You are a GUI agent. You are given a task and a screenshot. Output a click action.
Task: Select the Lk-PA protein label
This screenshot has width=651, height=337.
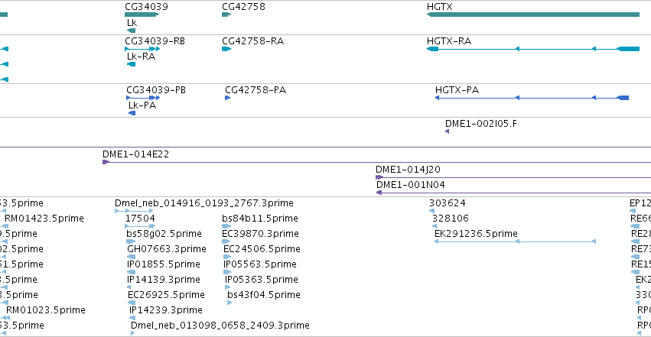pos(142,105)
